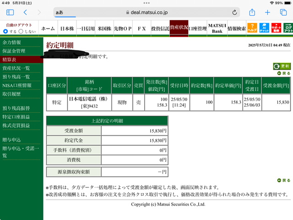Click the 2025年5月31日 04:49 現在 timestamp
The height and width of the screenshot is (220, 293).
(269, 45)
